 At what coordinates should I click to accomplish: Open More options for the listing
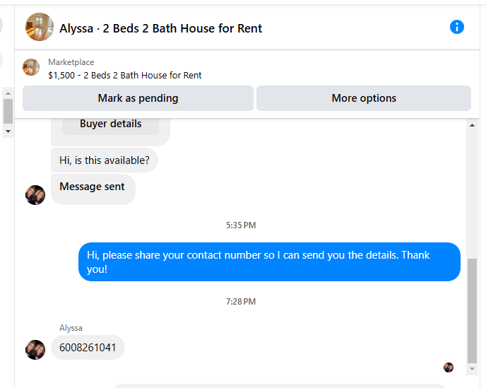point(364,98)
